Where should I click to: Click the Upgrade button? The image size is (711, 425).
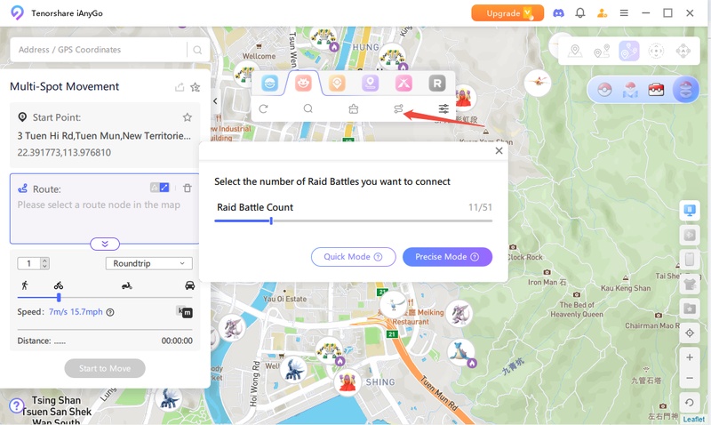(x=507, y=13)
